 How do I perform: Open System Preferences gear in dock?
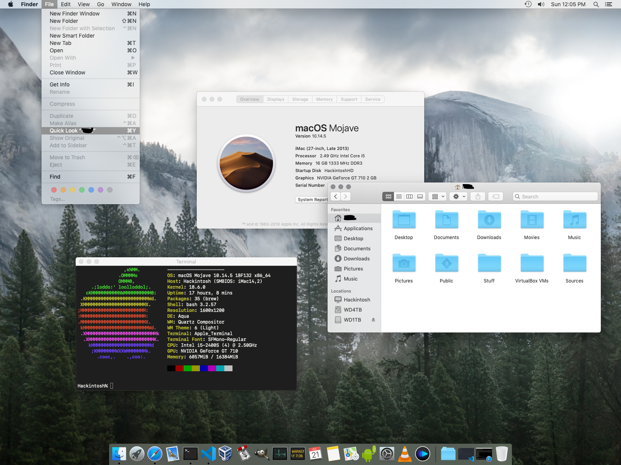[x=387, y=454]
